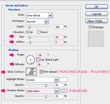
Task: Click the Highlight Opacity slider handle
Action: pos(46,85)
